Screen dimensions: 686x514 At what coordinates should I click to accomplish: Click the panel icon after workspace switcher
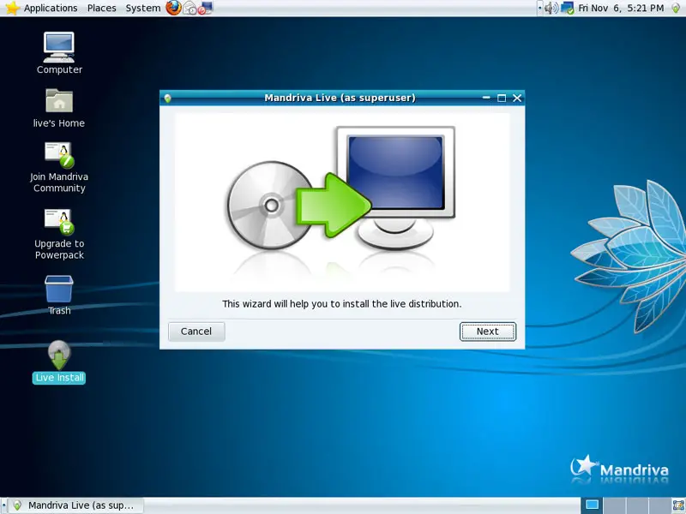(x=678, y=505)
